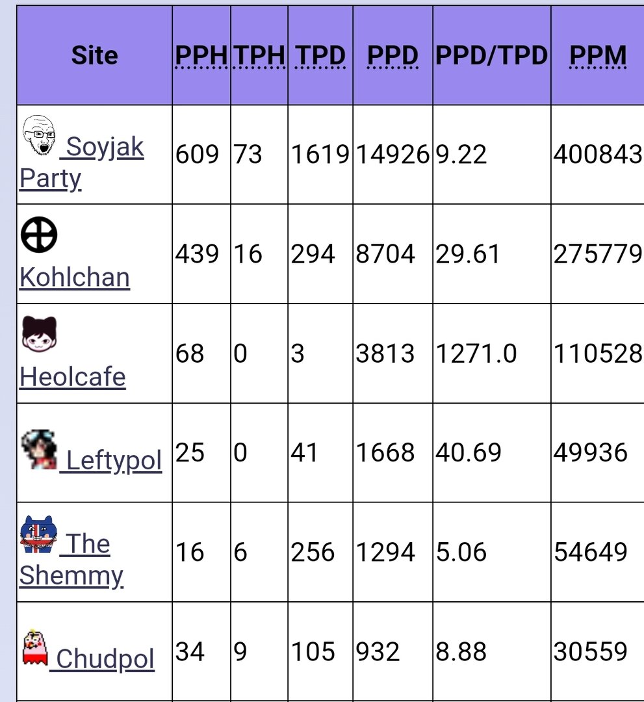The height and width of the screenshot is (702, 644).
Task: Click the Heolcafe cat-eared girl icon
Action: tap(40, 334)
